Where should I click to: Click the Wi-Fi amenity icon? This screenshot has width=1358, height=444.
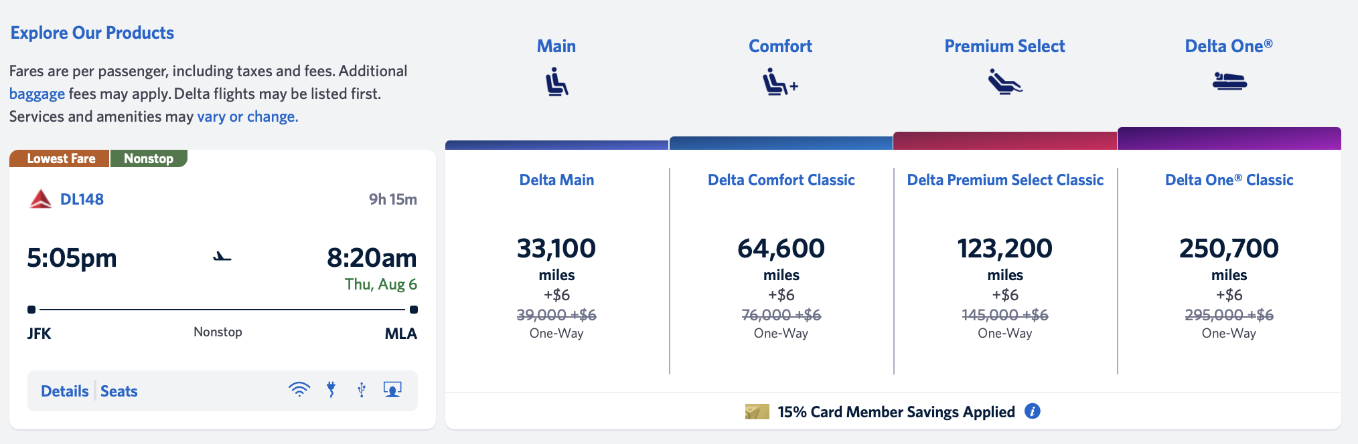tap(300, 389)
